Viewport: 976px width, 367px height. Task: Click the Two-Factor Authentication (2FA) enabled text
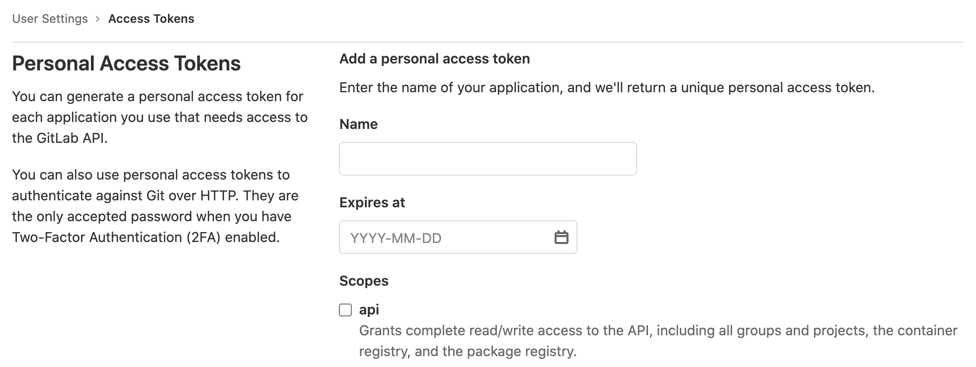[146, 238]
